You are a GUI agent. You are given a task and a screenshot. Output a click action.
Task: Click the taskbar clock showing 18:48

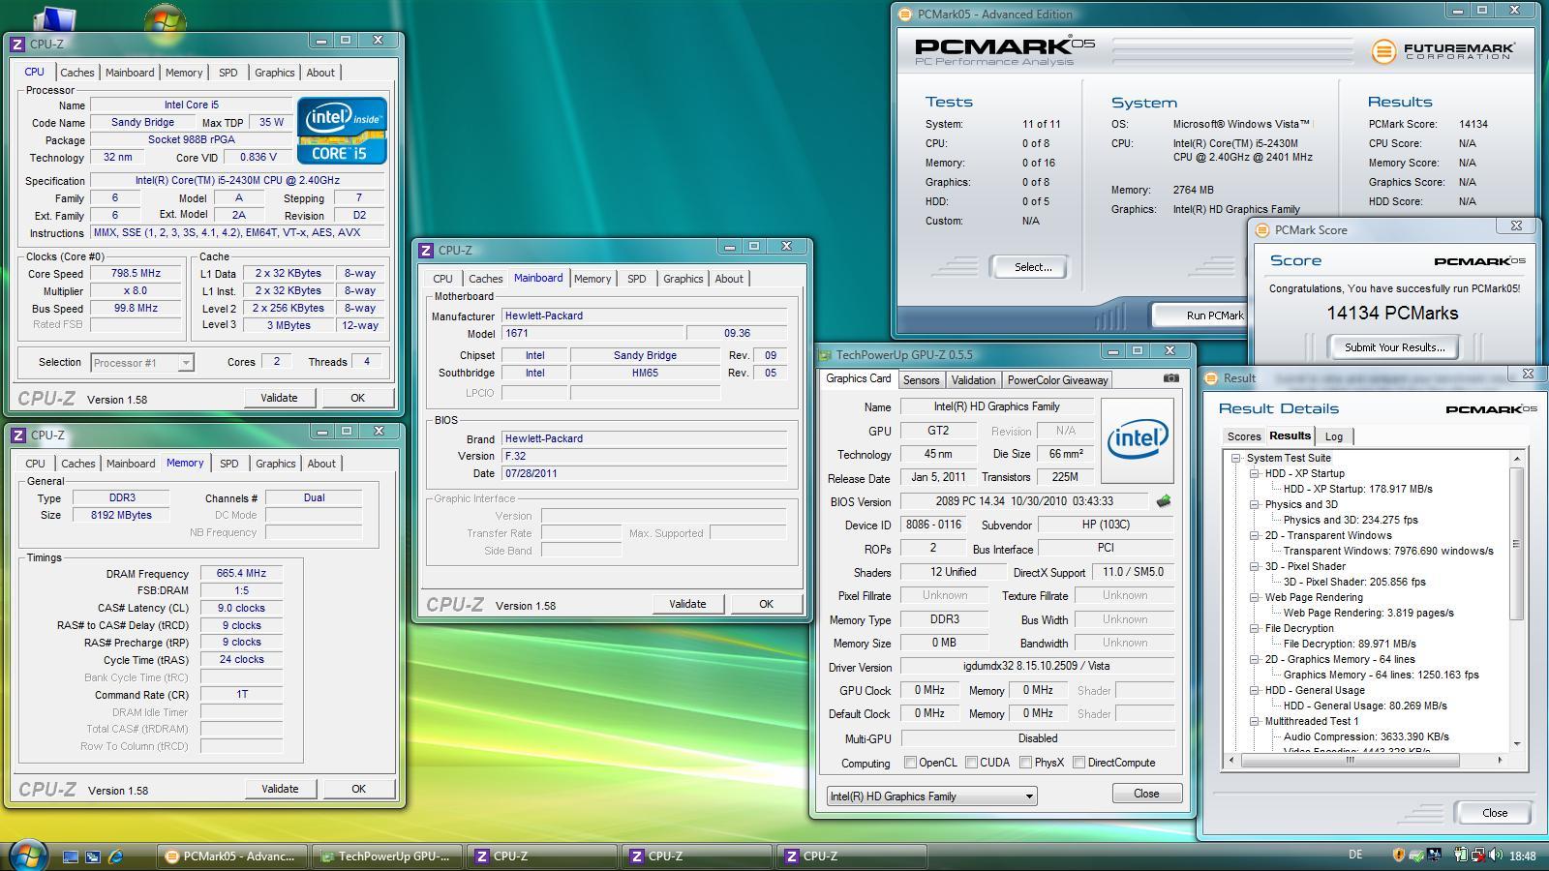[1522, 856]
